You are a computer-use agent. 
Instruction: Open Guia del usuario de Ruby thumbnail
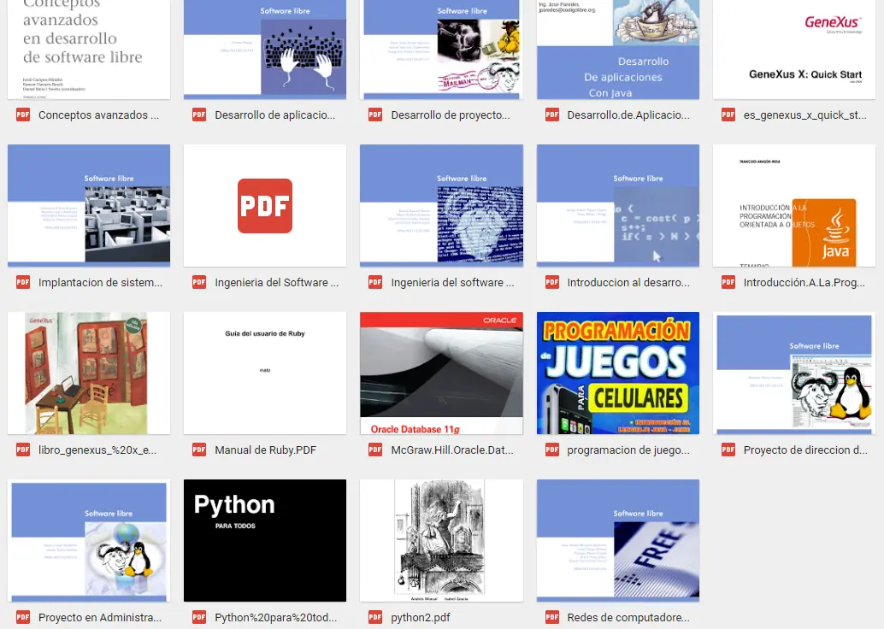tap(265, 373)
